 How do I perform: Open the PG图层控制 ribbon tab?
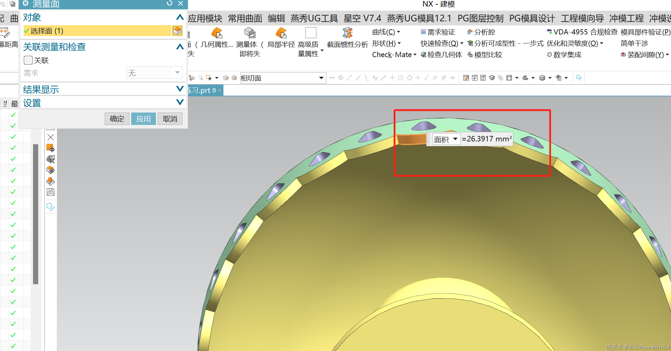pyautogui.click(x=481, y=18)
